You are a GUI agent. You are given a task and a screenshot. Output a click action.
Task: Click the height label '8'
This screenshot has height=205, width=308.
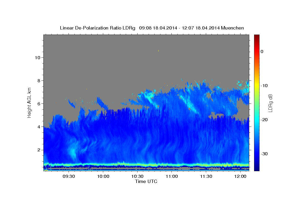[38, 80]
